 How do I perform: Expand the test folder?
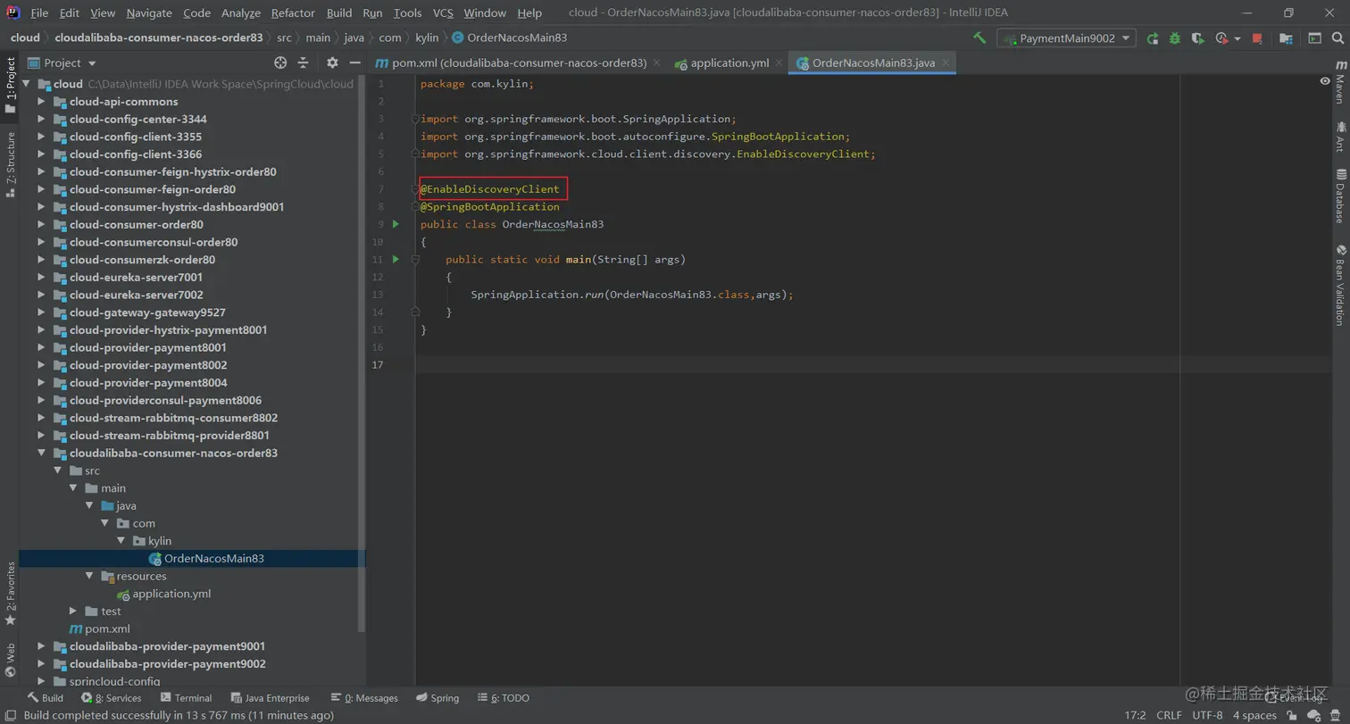[73, 611]
